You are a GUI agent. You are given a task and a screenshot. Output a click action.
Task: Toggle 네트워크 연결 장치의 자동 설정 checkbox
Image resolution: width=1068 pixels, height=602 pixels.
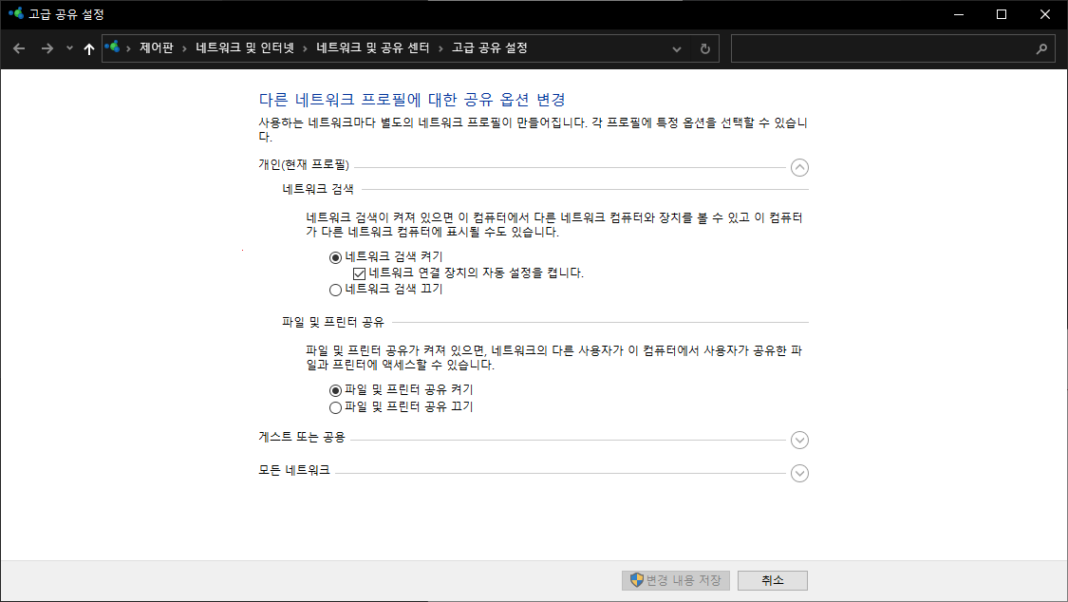tap(360, 273)
